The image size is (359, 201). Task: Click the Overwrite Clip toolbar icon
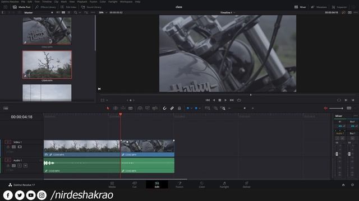pos(147,108)
